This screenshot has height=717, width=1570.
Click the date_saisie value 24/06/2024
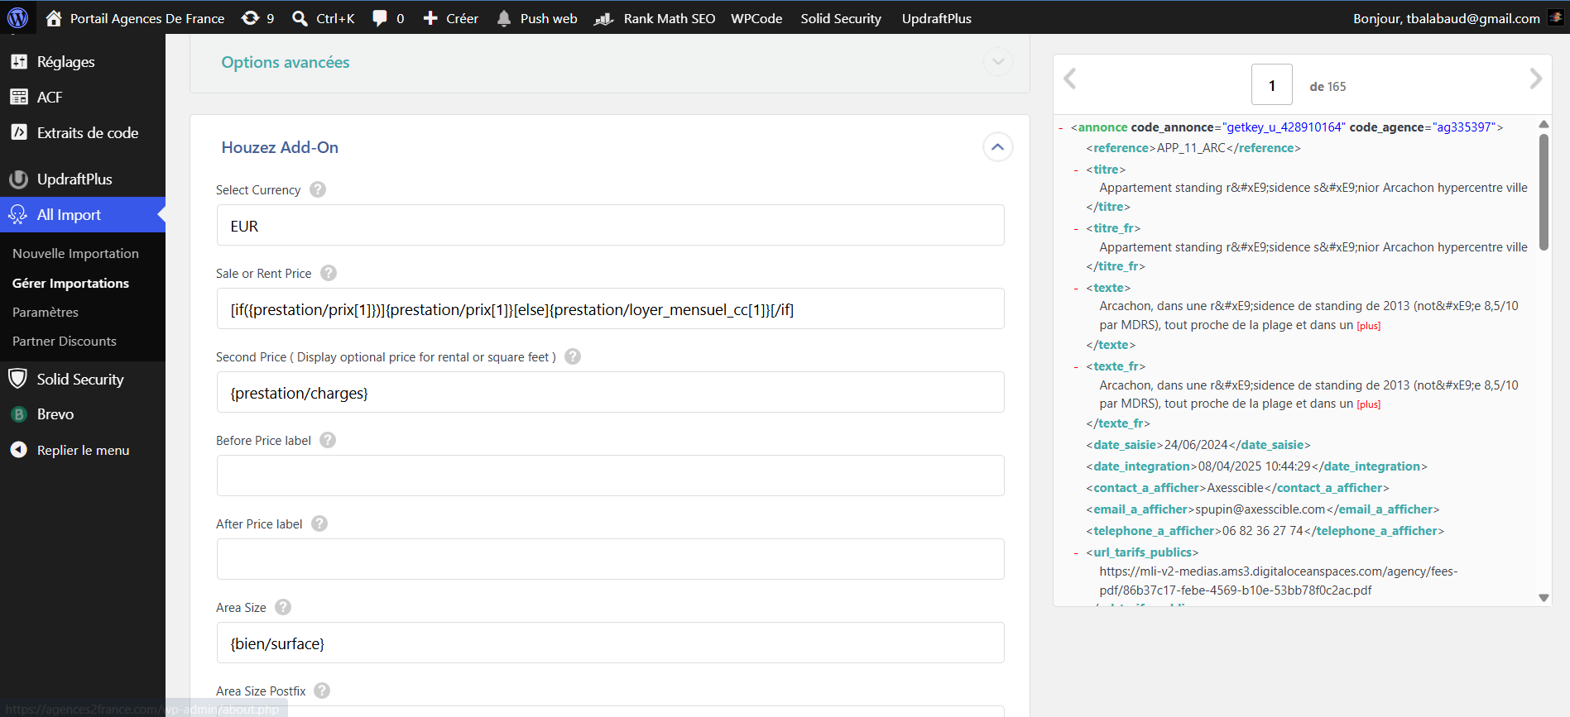pos(1196,445)
